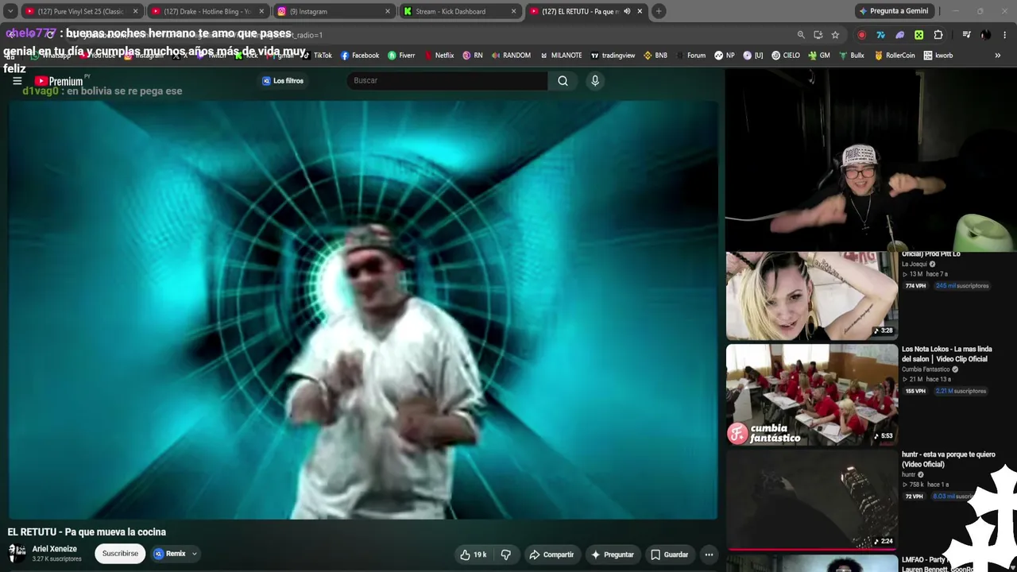
Task: Close the Kick Dashboard tab
Action: tap(514, 11)
